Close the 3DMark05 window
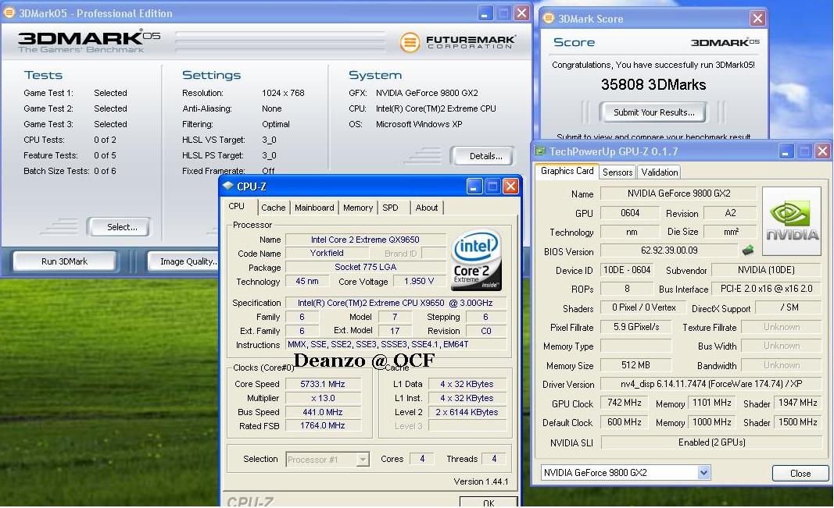Screen dimensions: 834x508 click(522, 12)
